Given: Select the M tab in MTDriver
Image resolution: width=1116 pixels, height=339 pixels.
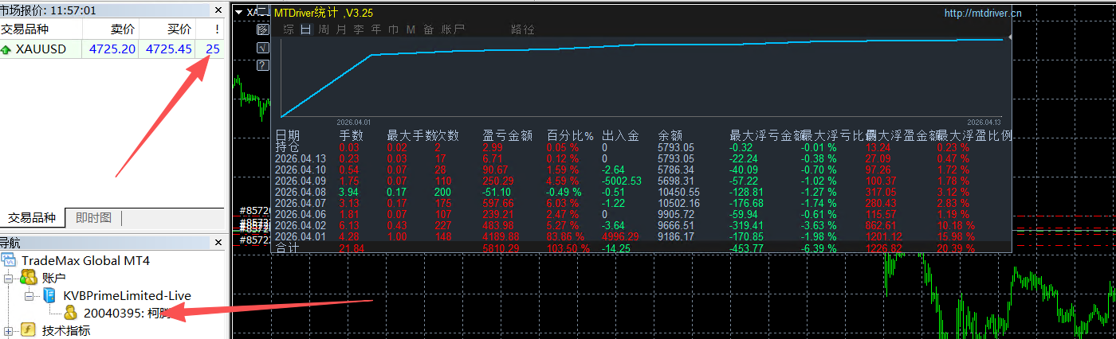Looking at the screenshot, I should (411, 29).
